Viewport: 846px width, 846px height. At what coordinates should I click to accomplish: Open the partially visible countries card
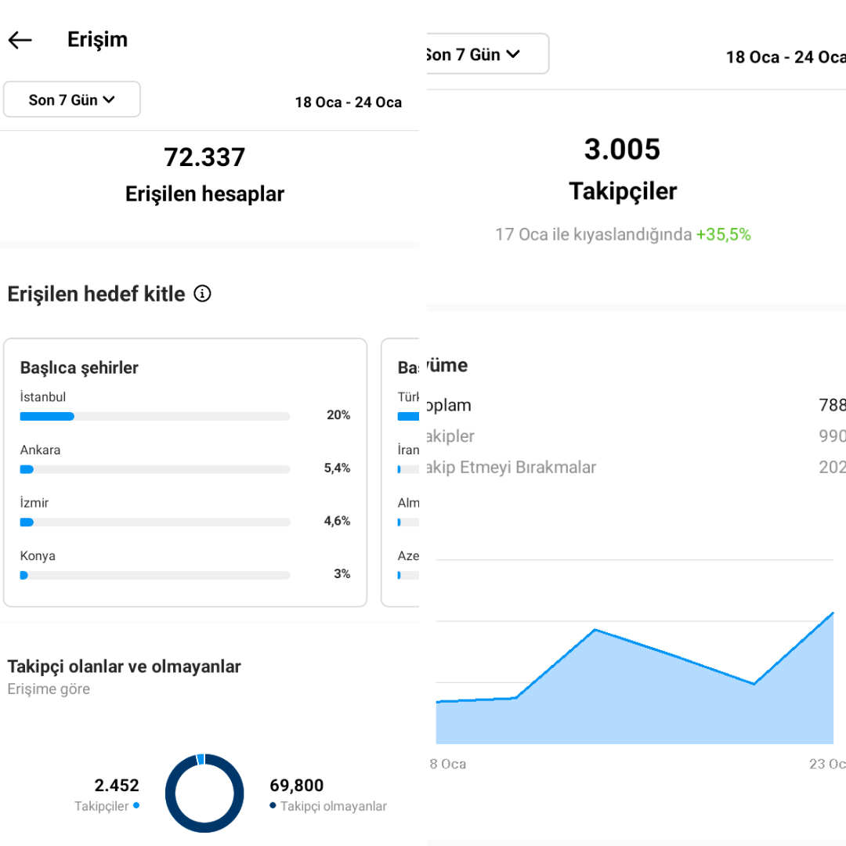(400, 472)
